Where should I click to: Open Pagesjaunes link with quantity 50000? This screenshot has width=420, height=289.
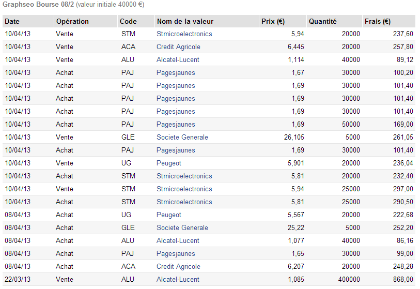pos(176,124)
